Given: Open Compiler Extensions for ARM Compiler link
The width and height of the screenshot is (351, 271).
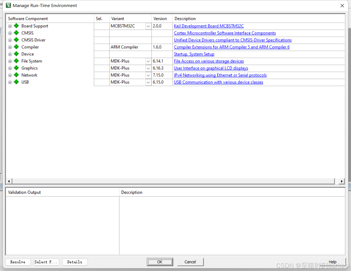Looking at the screenshot, I should (x=232, y=47).
